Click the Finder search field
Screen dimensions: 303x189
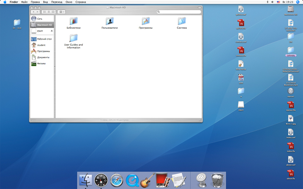click(x=179, y=12)
